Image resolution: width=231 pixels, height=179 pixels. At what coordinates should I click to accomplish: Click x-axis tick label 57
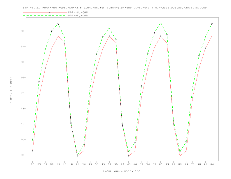154,164
